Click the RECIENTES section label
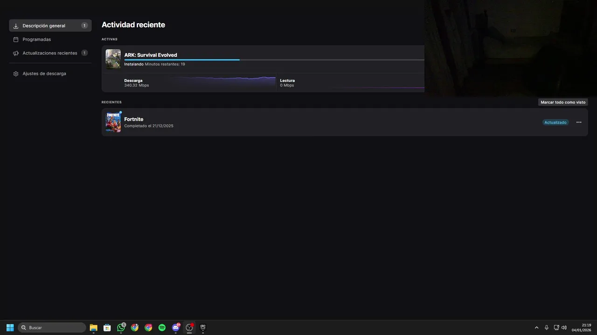 111,102
